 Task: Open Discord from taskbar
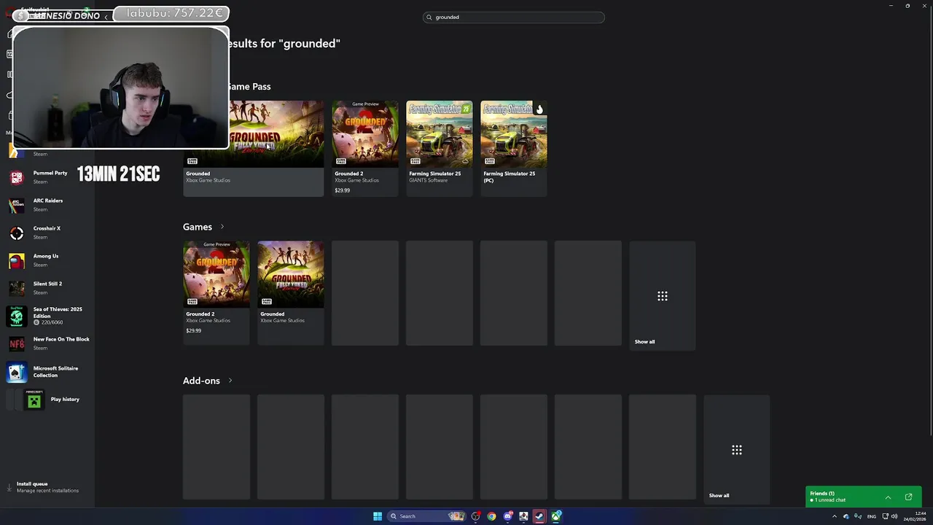click(x=508, y=516)
